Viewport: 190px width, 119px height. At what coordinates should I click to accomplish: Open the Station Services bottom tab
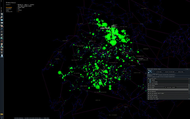point(19,118)
